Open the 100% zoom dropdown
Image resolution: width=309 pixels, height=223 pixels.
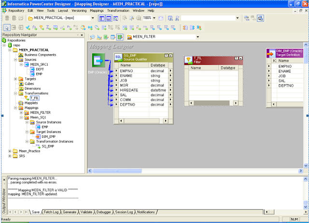click(154, 18)
